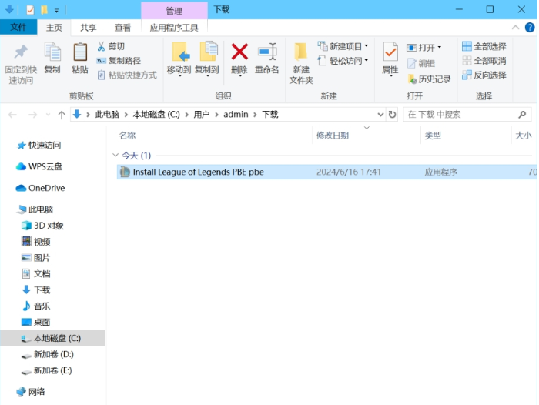
Task: Click the History icon in ribbon
Action: point(412,79)
